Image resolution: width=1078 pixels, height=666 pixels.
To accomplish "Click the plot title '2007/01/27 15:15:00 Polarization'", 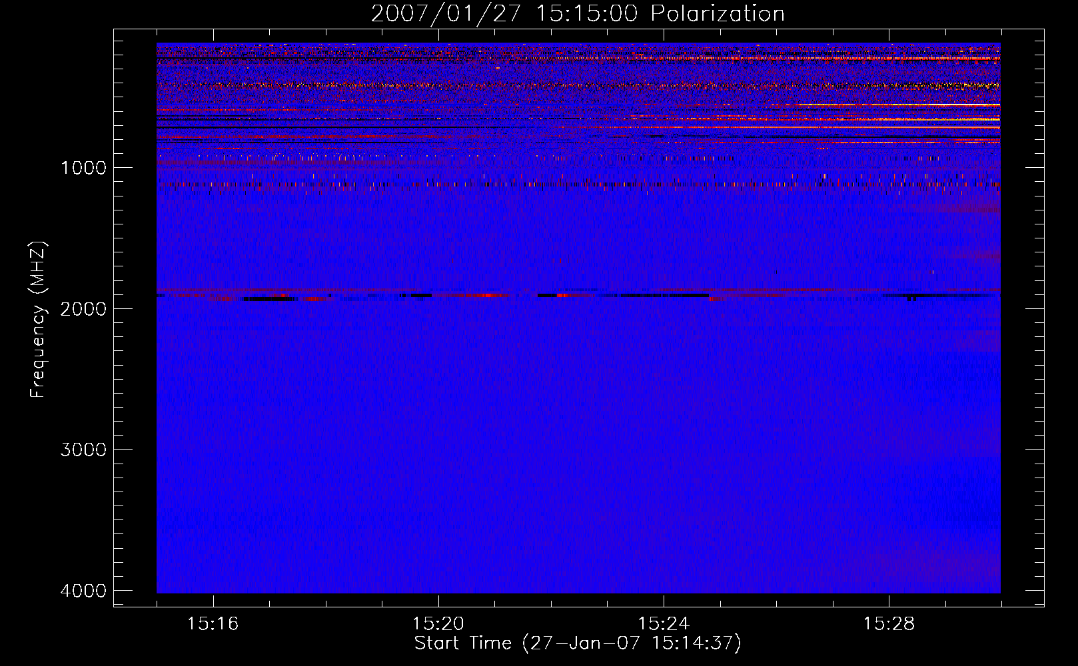I will click(x=578, y=14).
